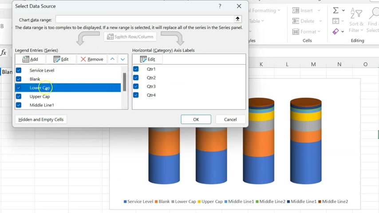Open Find & Select magnifier menu
Screen dimensions: 379x213
coord(372,20)
